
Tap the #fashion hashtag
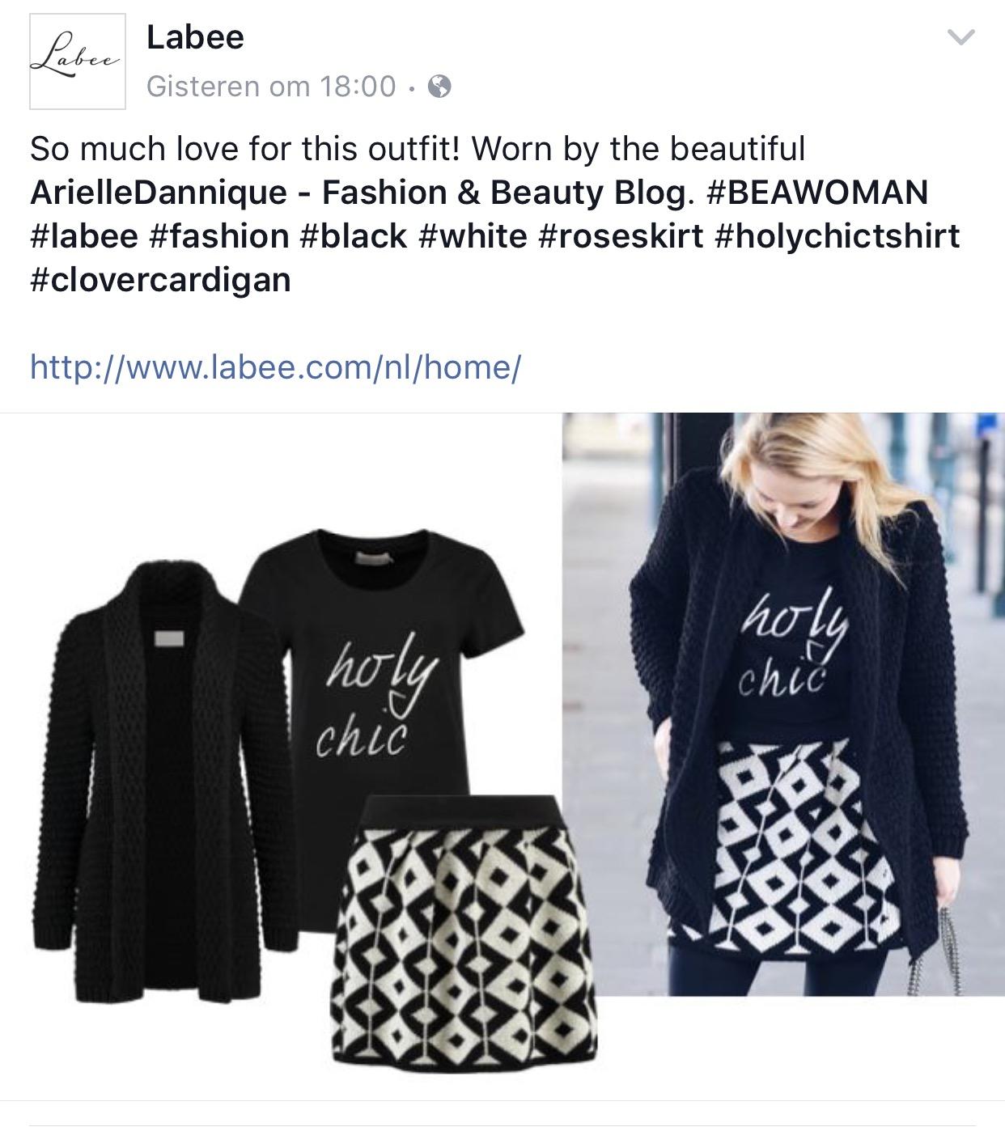219,236
